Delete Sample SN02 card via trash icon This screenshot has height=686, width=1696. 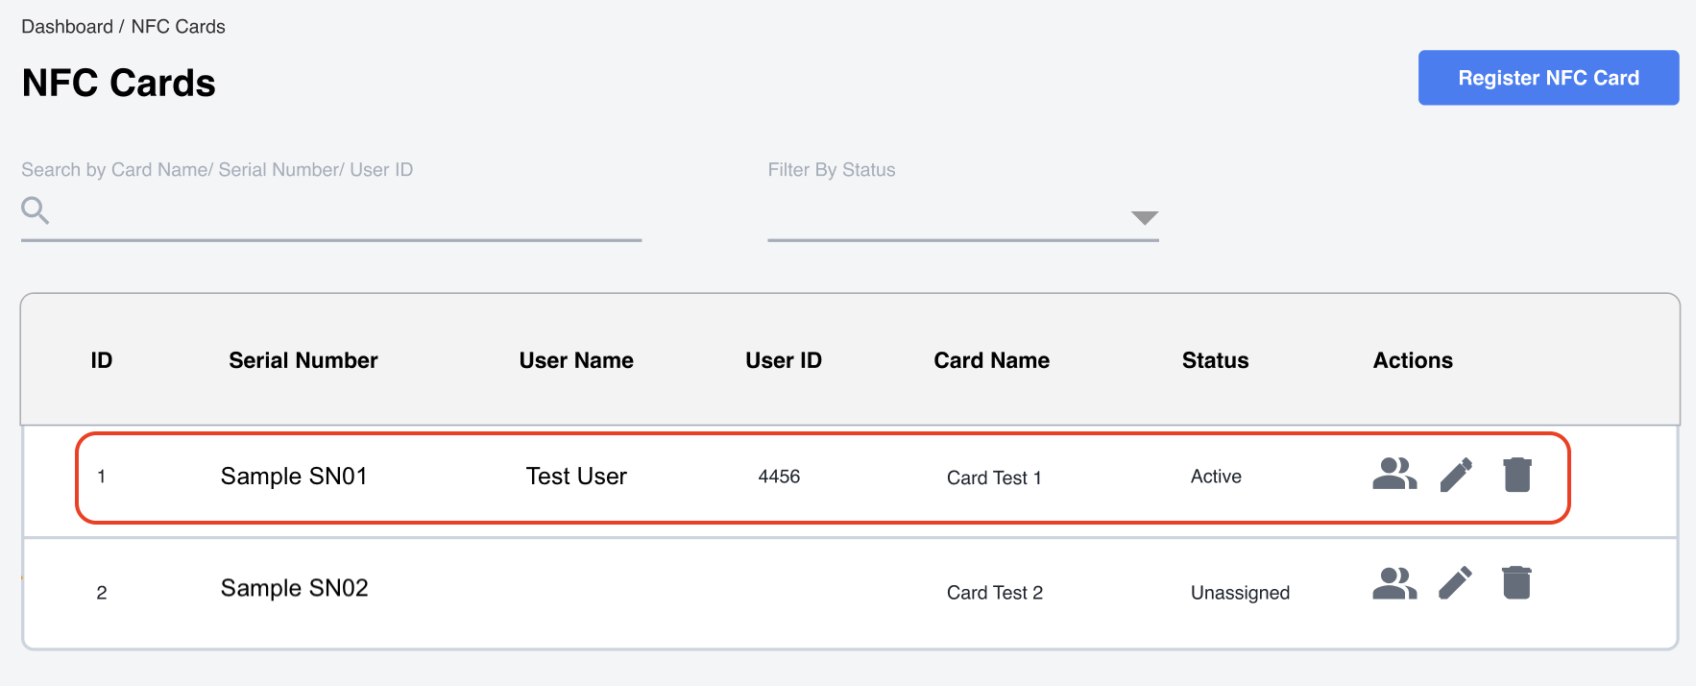pyautogui.click(x=1517, y=582)
